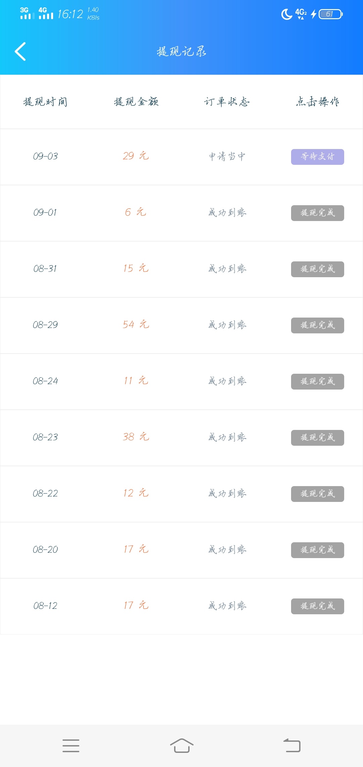363x767 pixels.
Task: Tap the moon do-not-disturb status icon
Action: coord(286,14)
